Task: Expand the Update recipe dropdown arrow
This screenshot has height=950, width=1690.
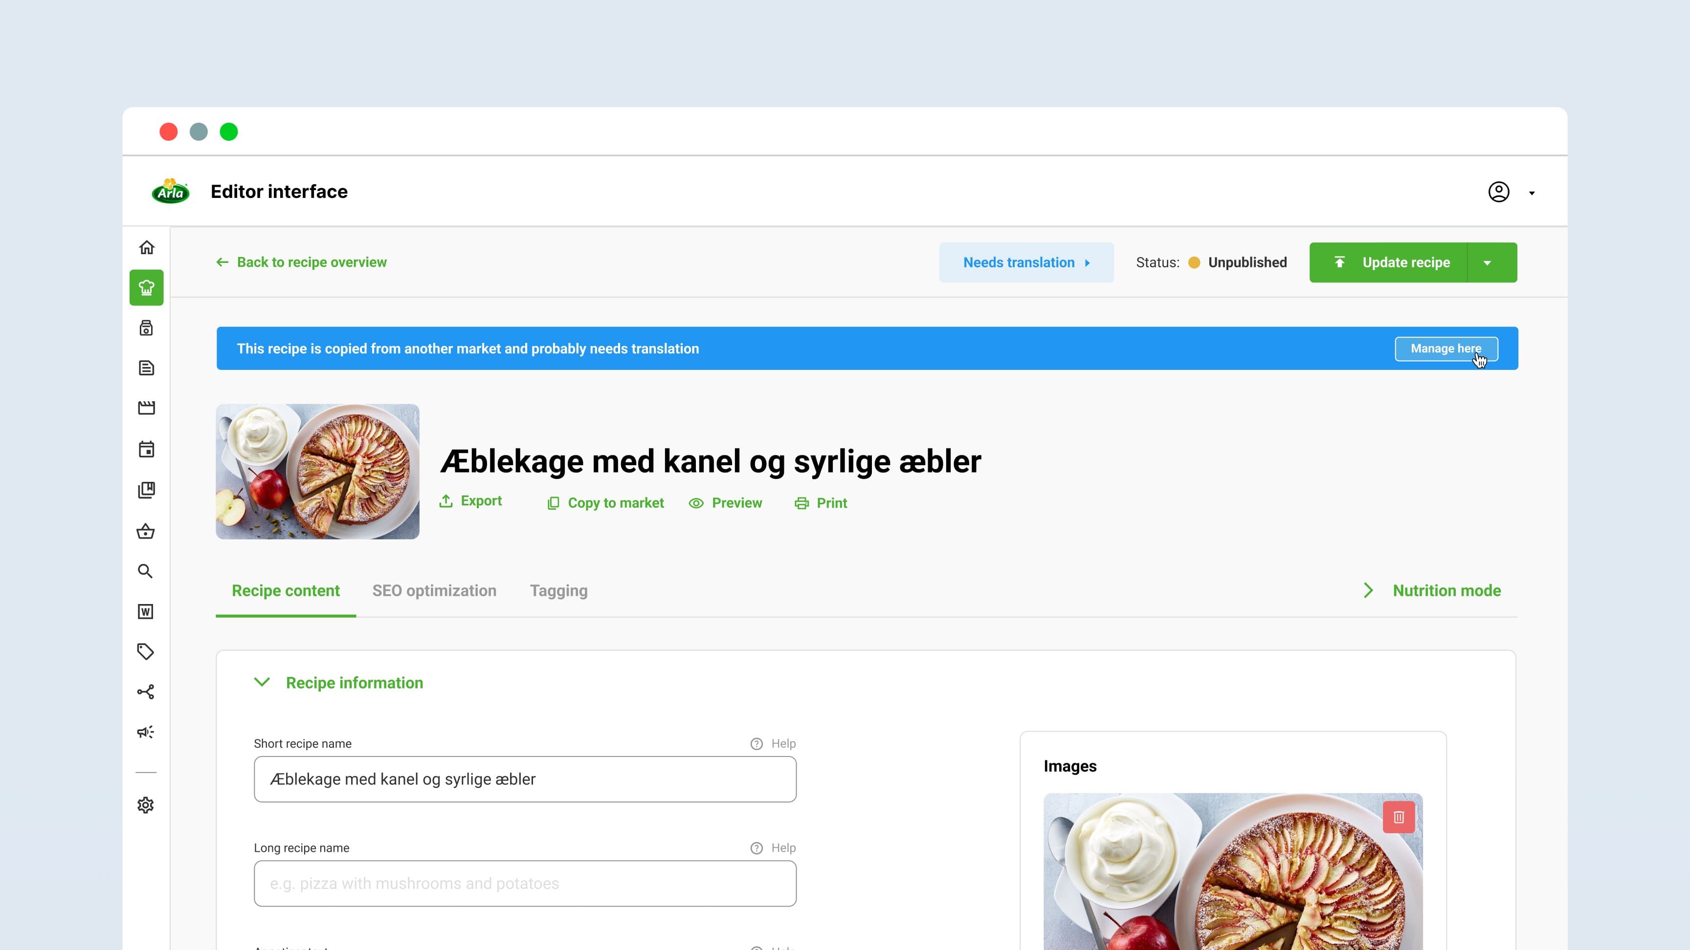Action: pos(1487,263)
